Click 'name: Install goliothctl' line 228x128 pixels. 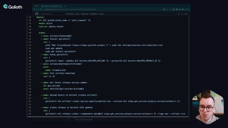[56, 39]
